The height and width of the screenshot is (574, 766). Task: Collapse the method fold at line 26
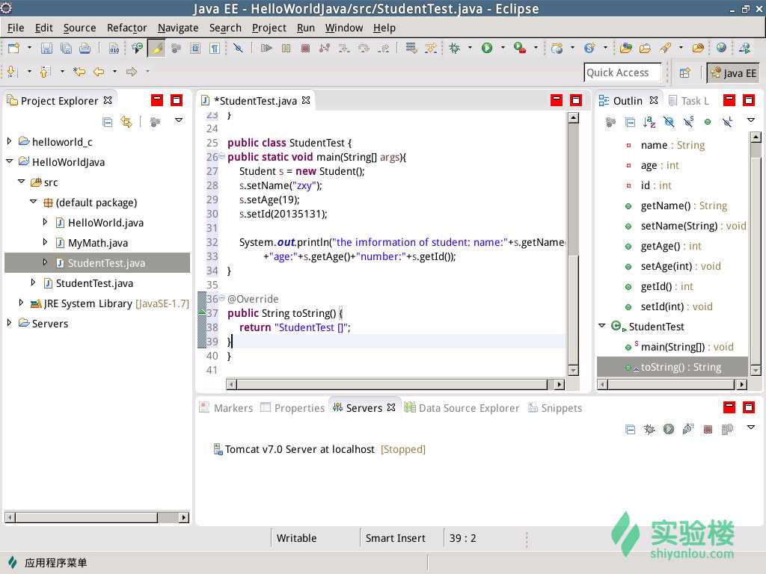click(x=221, y=156)
